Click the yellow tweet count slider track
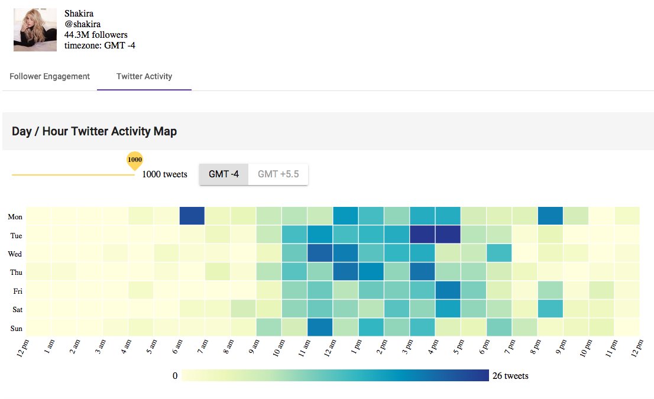 pyautogui.click(x=73, y=175)
